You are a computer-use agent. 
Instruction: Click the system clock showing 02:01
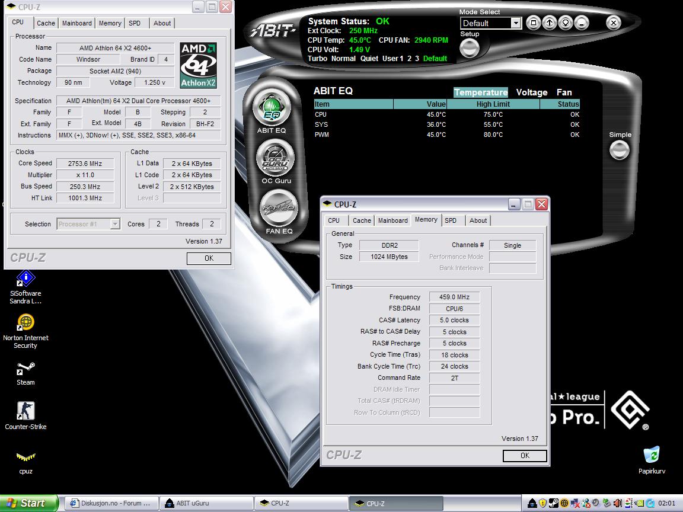click(666, 503)
